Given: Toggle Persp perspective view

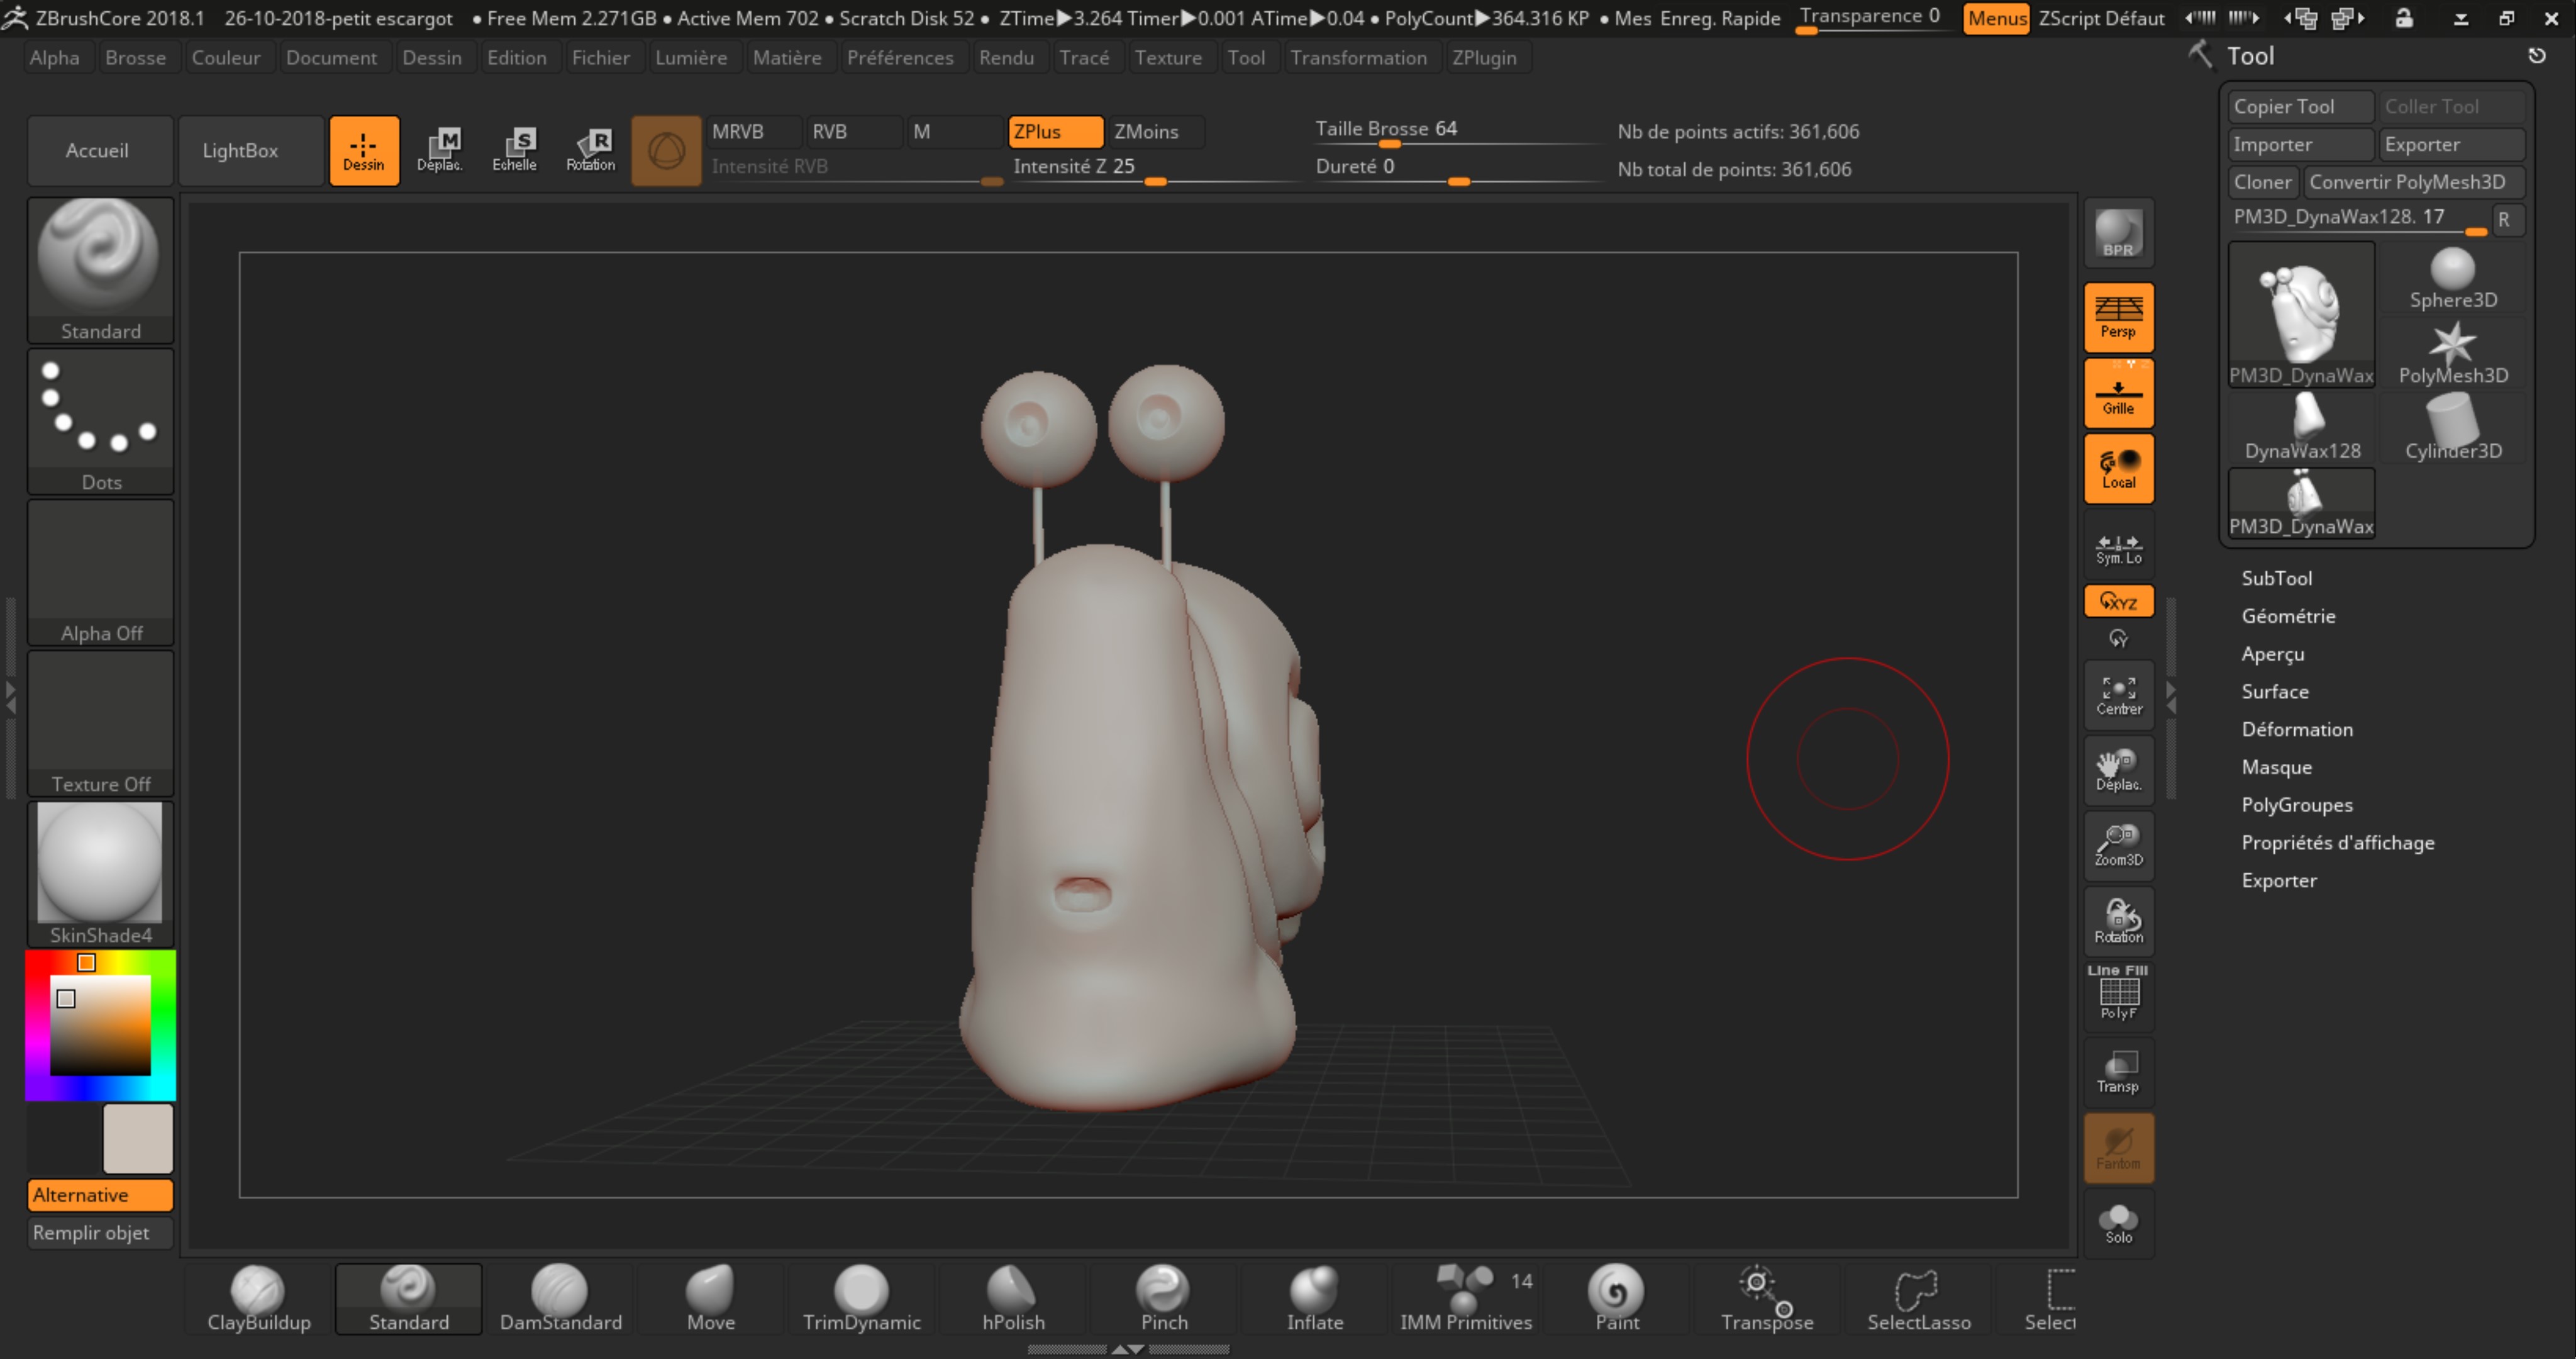Looking at the screenshot, I should [x=2118, y=317].
